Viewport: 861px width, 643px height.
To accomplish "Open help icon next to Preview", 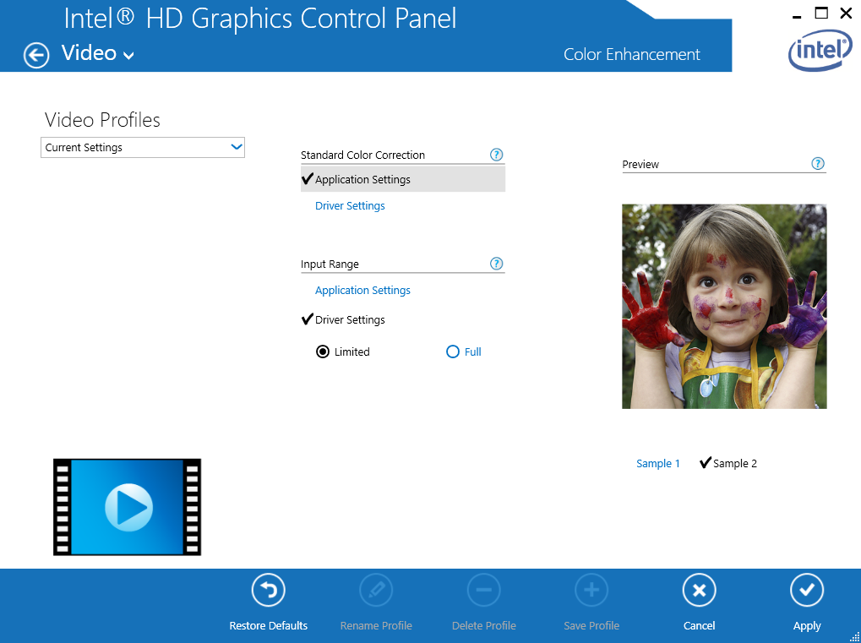I will 818,164.
